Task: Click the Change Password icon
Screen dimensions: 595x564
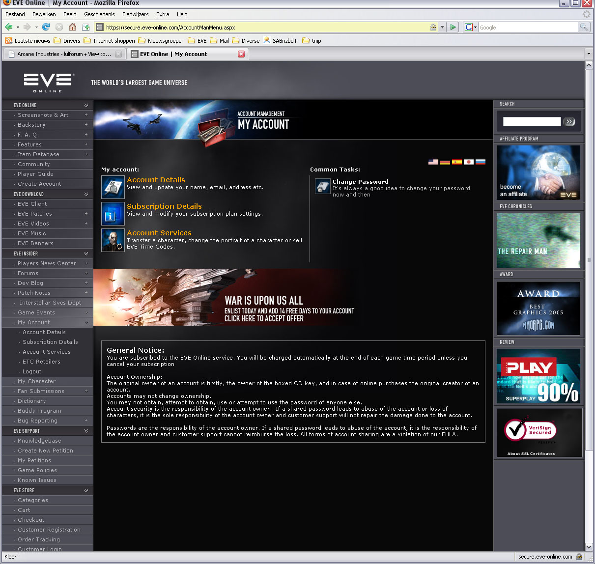Action: tap(323, 186)
